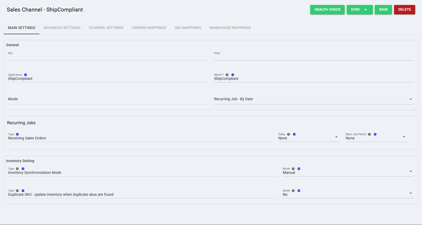
Task: Click the gear icon next to Delay
Action: click(x=294, y=134)
